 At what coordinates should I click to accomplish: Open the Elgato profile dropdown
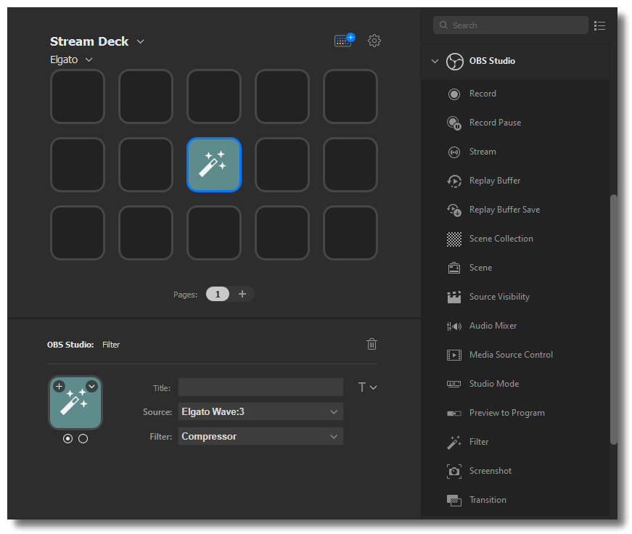point(89,59)
